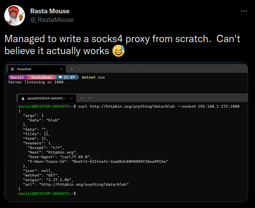This screenshot has width=255, height=208.
Task: Open the tweet's three-dot more menu
Action: click(244, 11)
